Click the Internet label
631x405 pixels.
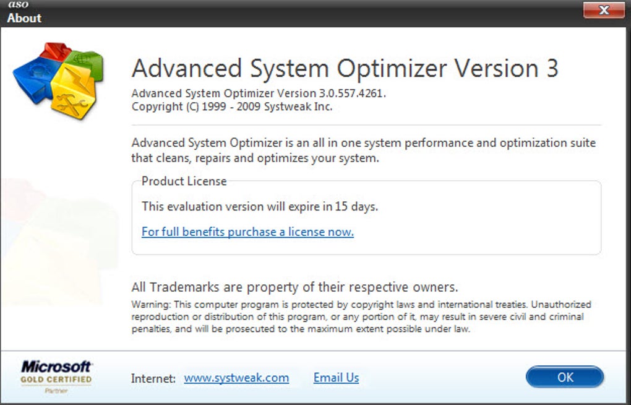tap(153, 378)
